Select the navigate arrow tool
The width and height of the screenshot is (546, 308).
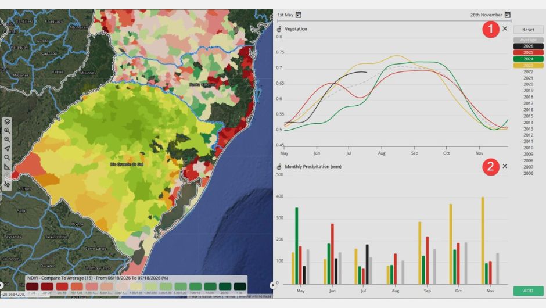(x=7, y=148)
